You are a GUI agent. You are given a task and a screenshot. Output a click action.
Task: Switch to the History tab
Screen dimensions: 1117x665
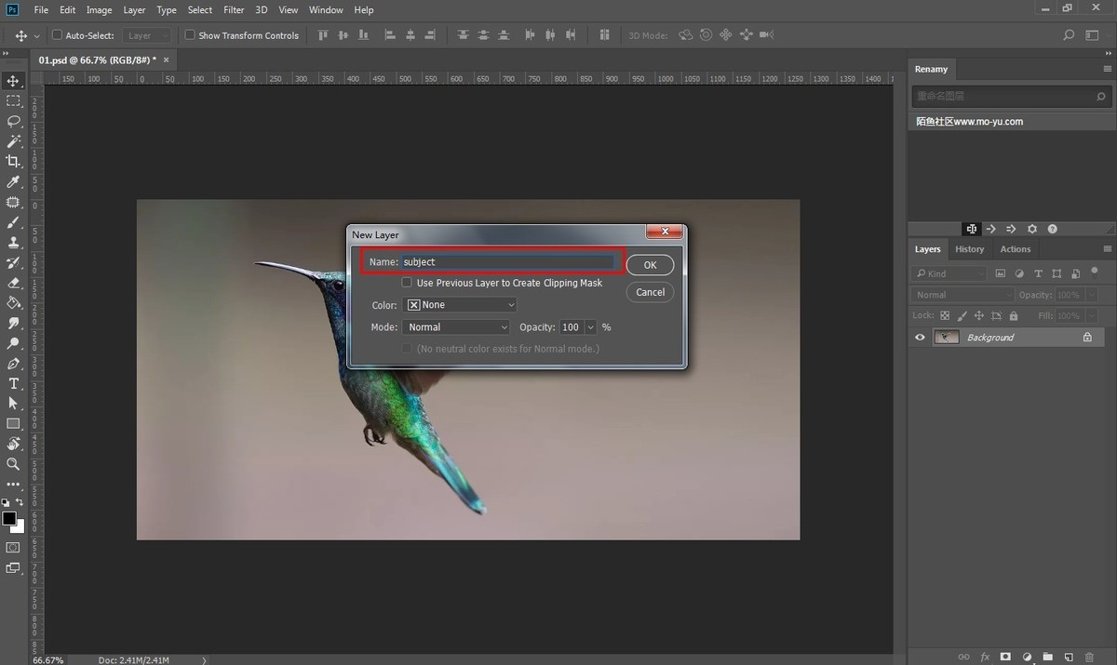tap(969, 249)
